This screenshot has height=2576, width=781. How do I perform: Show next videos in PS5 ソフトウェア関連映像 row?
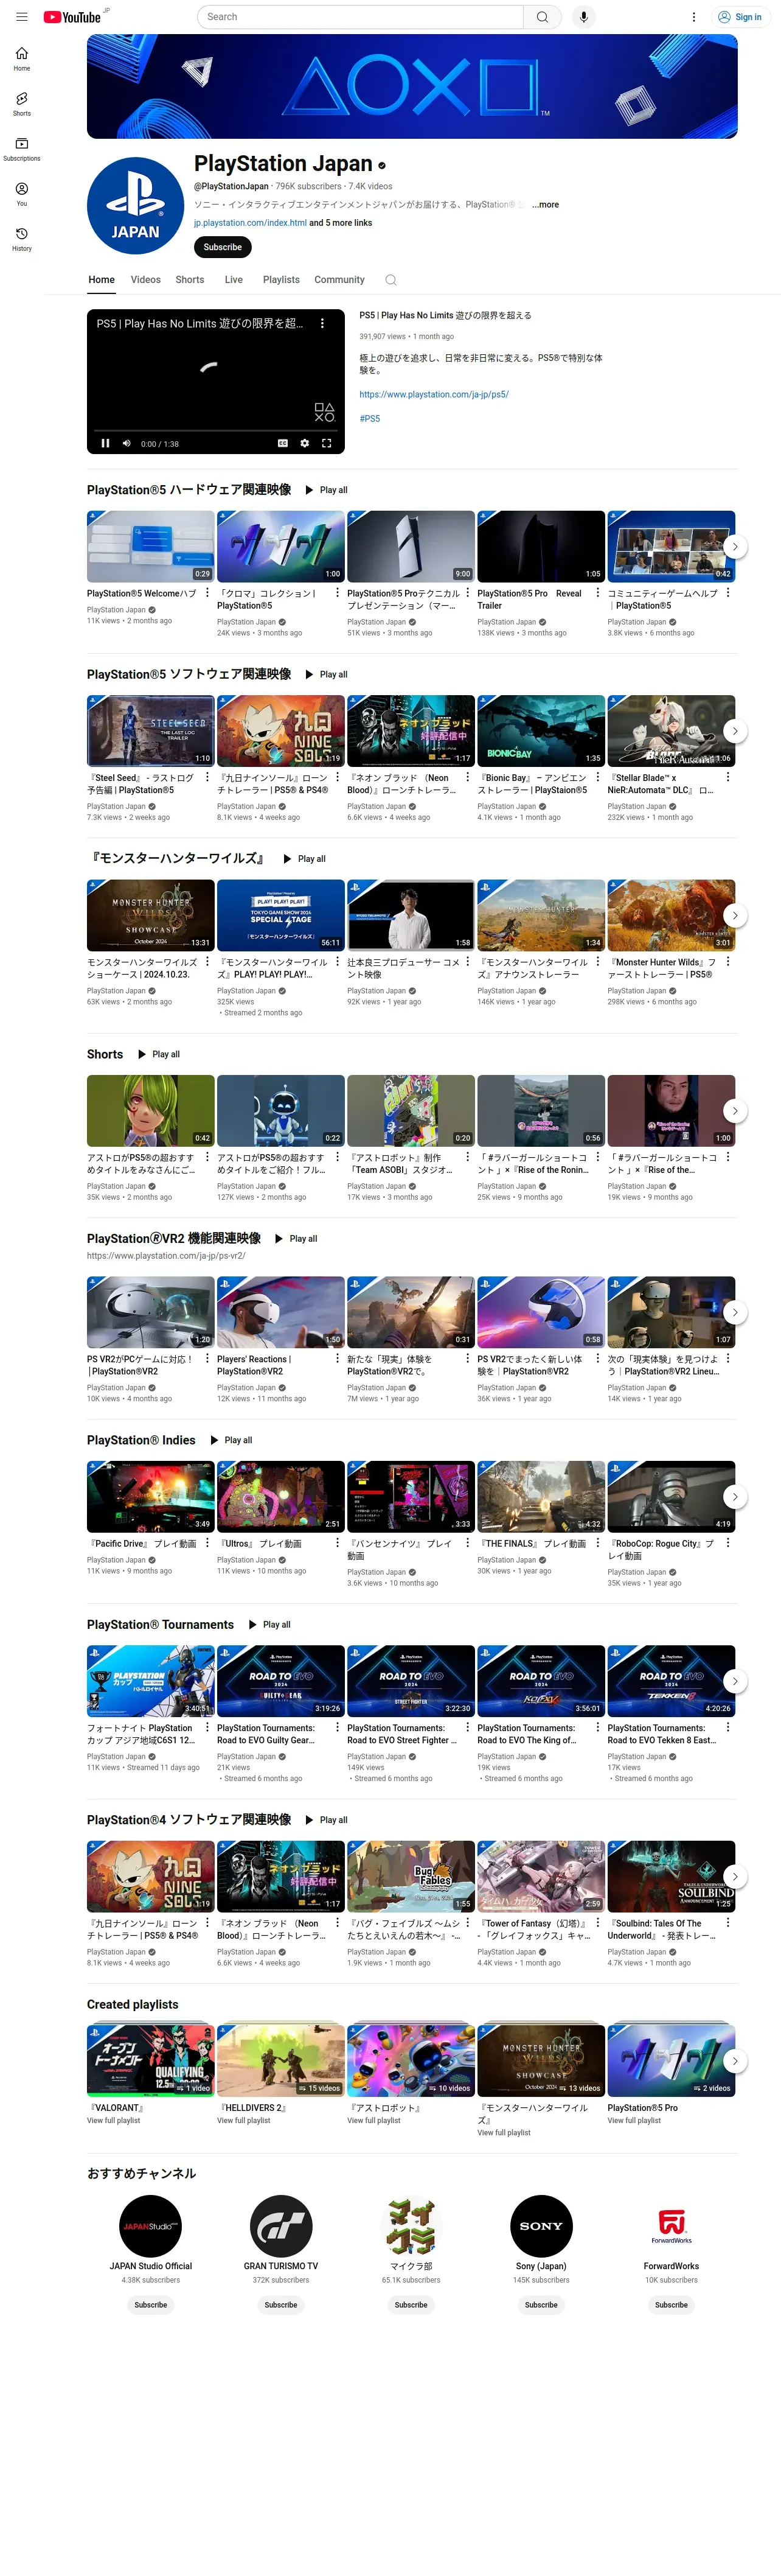point(735,731)
